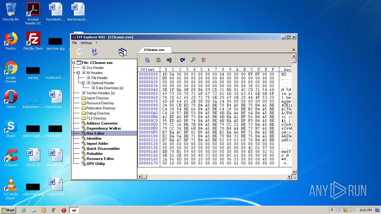This screenshot has width=381, height=214.
Task: Open Relocation Directory folder
Action: [x=101, y=108]
